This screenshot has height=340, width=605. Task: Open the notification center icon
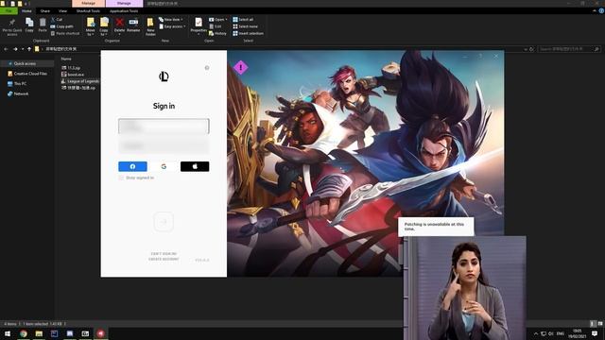click(x=595, y=333)
